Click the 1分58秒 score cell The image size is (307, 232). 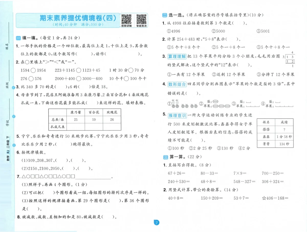click(284, 137)
